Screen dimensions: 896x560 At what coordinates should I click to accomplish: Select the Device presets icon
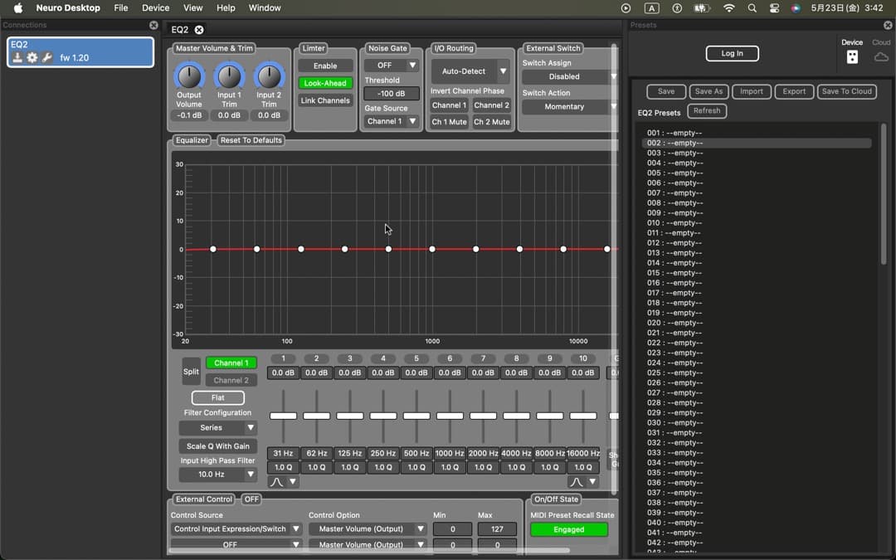pyautogui.click(x=852, y=56)
